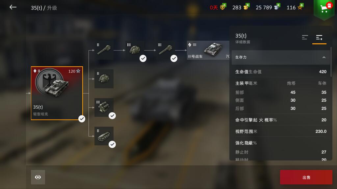The image size is (337, 189).
Task: Select the tier II turret module
Action: click(104, 79)
